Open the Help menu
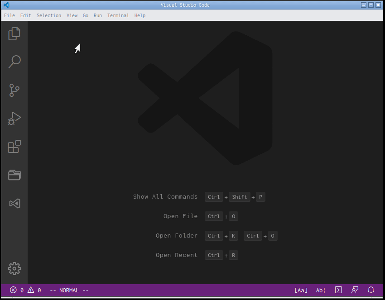The width and height of the screenshot is (385, 300). click(x=140, y=15)
